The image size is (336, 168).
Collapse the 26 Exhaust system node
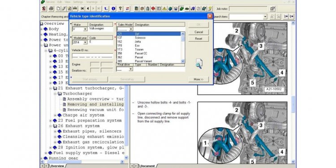(x=51, y=126)
